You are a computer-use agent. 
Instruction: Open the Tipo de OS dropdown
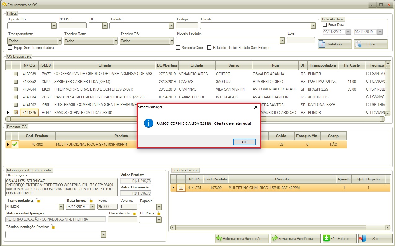pos(54,26)
